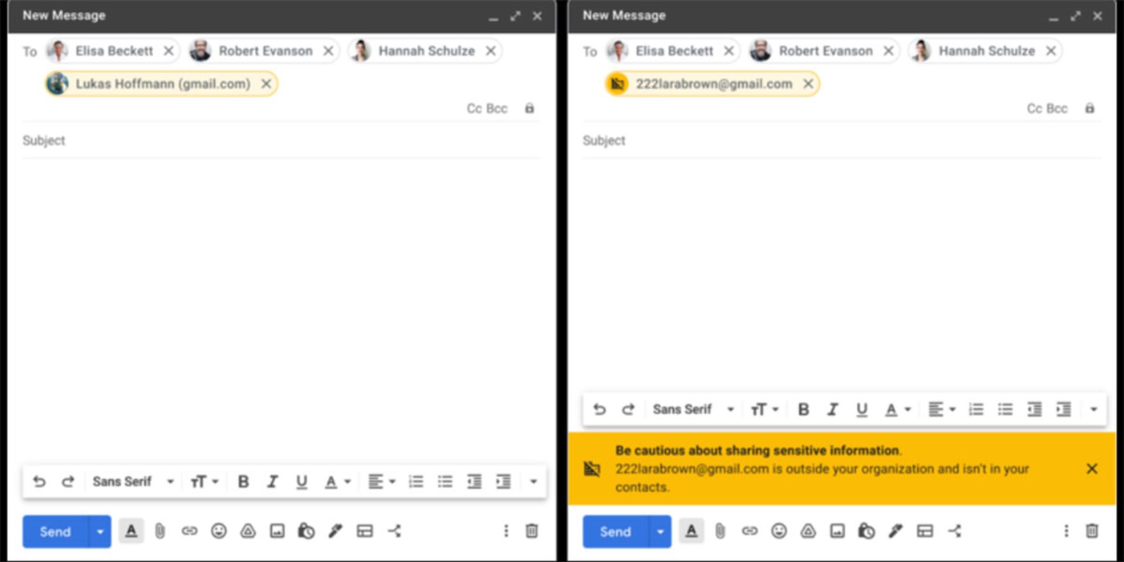Open text alignment dropdown in right compose toolbar
Viewport: 1124px width, 562px height.
[941, 410]
